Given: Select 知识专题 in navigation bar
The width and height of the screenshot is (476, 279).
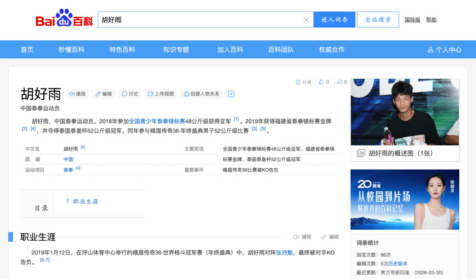Looking at the screenshot, I should coord(176,50).
